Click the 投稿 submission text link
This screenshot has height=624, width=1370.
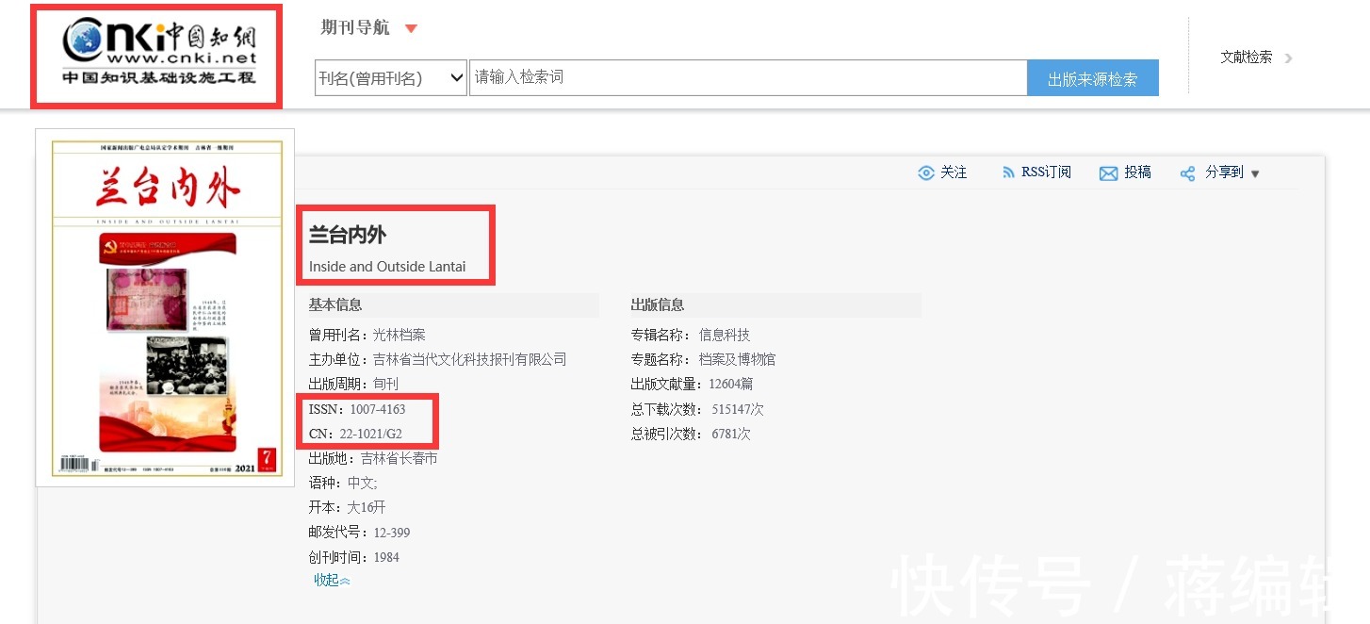pos(1137,172)
